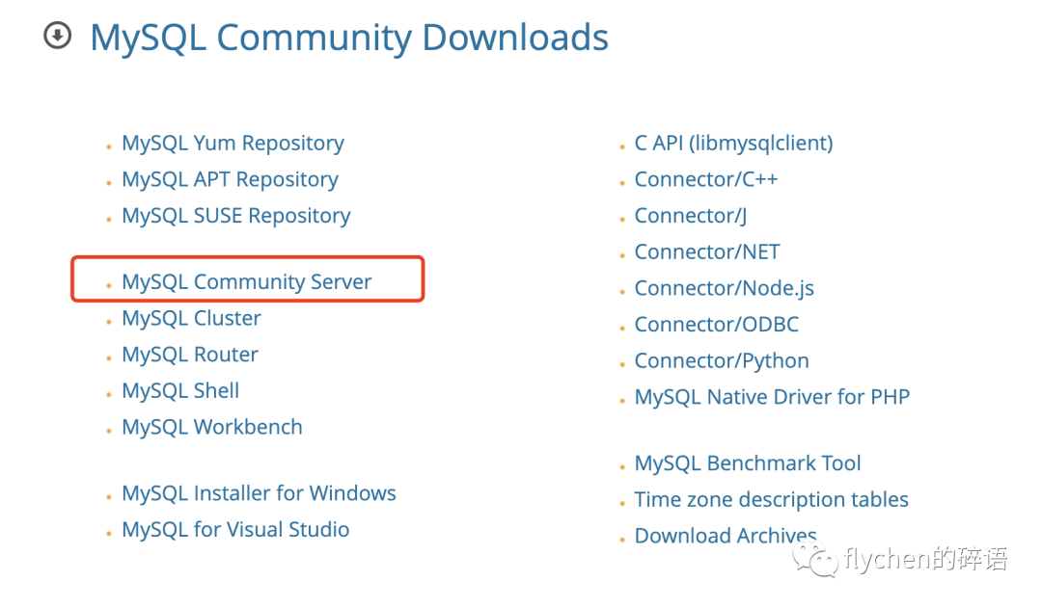Open MySQL Installer for Windows
Screen dimensions: 1042x608
[x=259, y=493]
